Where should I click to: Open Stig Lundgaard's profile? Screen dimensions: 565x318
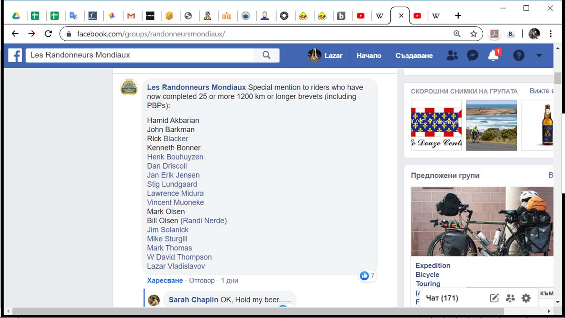172,184
